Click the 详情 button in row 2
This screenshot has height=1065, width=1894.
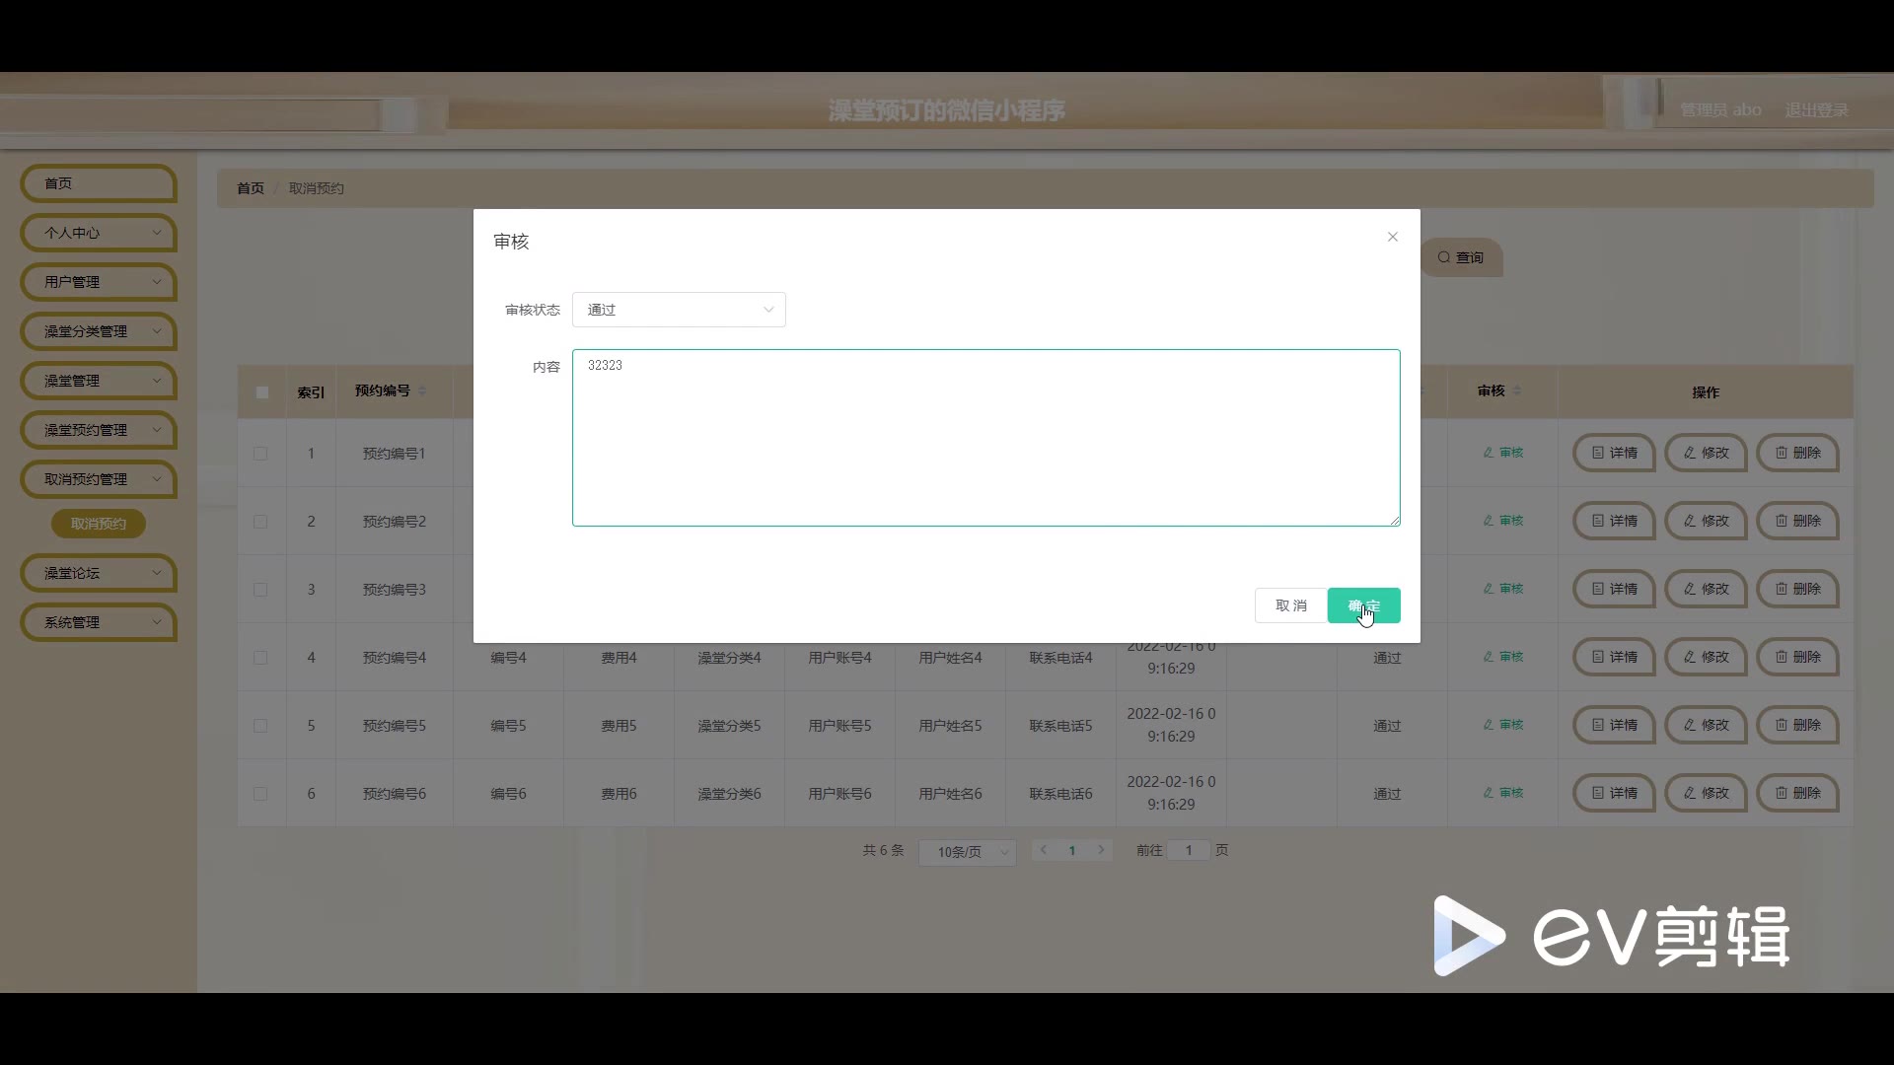point(1613,521)
